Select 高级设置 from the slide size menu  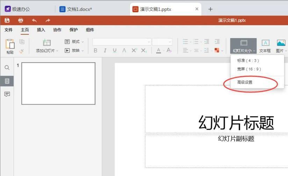[245, 82]
